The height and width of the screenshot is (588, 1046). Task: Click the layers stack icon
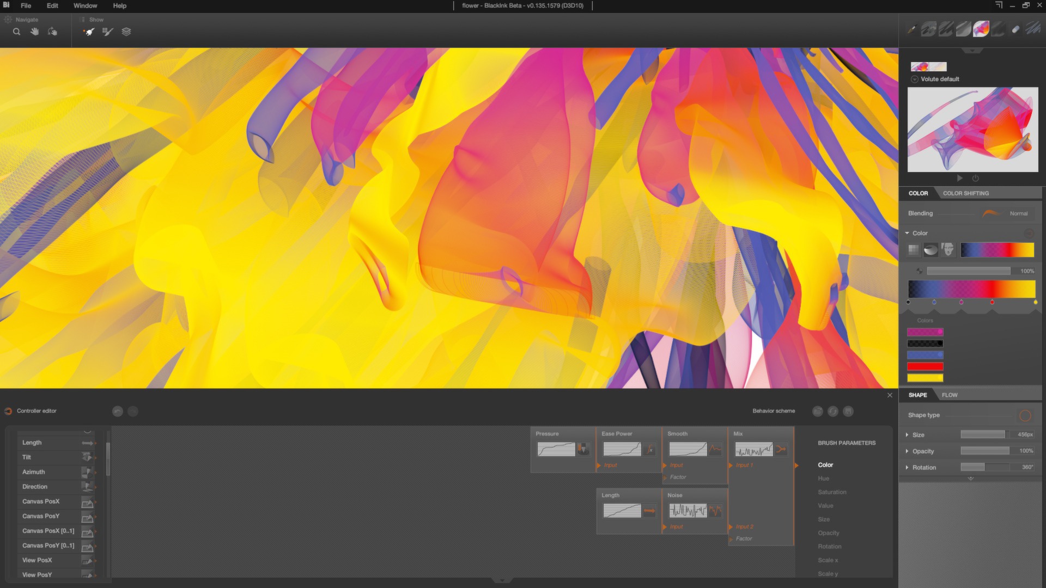pos(126,32)
